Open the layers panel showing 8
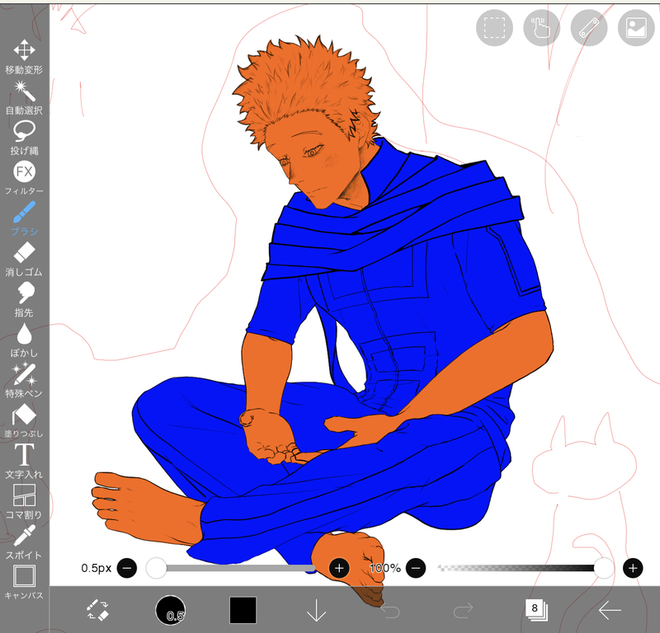The width and height of the screenshot is (660, 633). [x=535, y=610]
